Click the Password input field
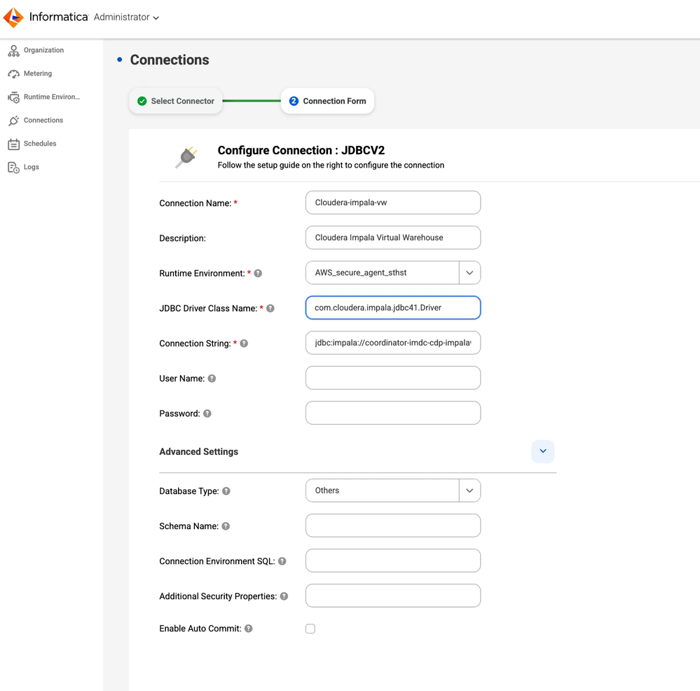The height and width of the screenshot is (691, 700). (x=393, y=413)
